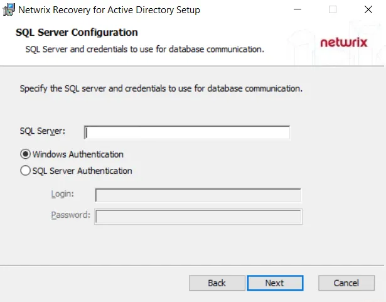The width and height of the screenshot is (386, 302).
Task: Proceed with the Next button
Action: pyautogui.click(x=275, y=283)
